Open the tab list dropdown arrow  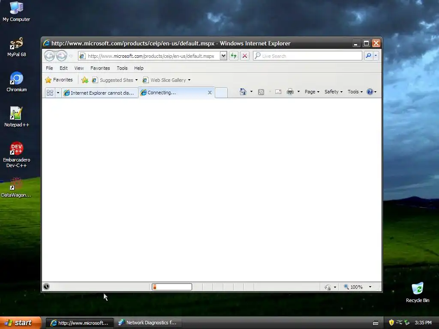(x=58, y=93)
